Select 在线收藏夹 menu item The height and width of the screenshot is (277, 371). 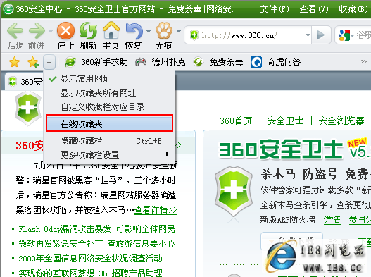pos(110,123)
